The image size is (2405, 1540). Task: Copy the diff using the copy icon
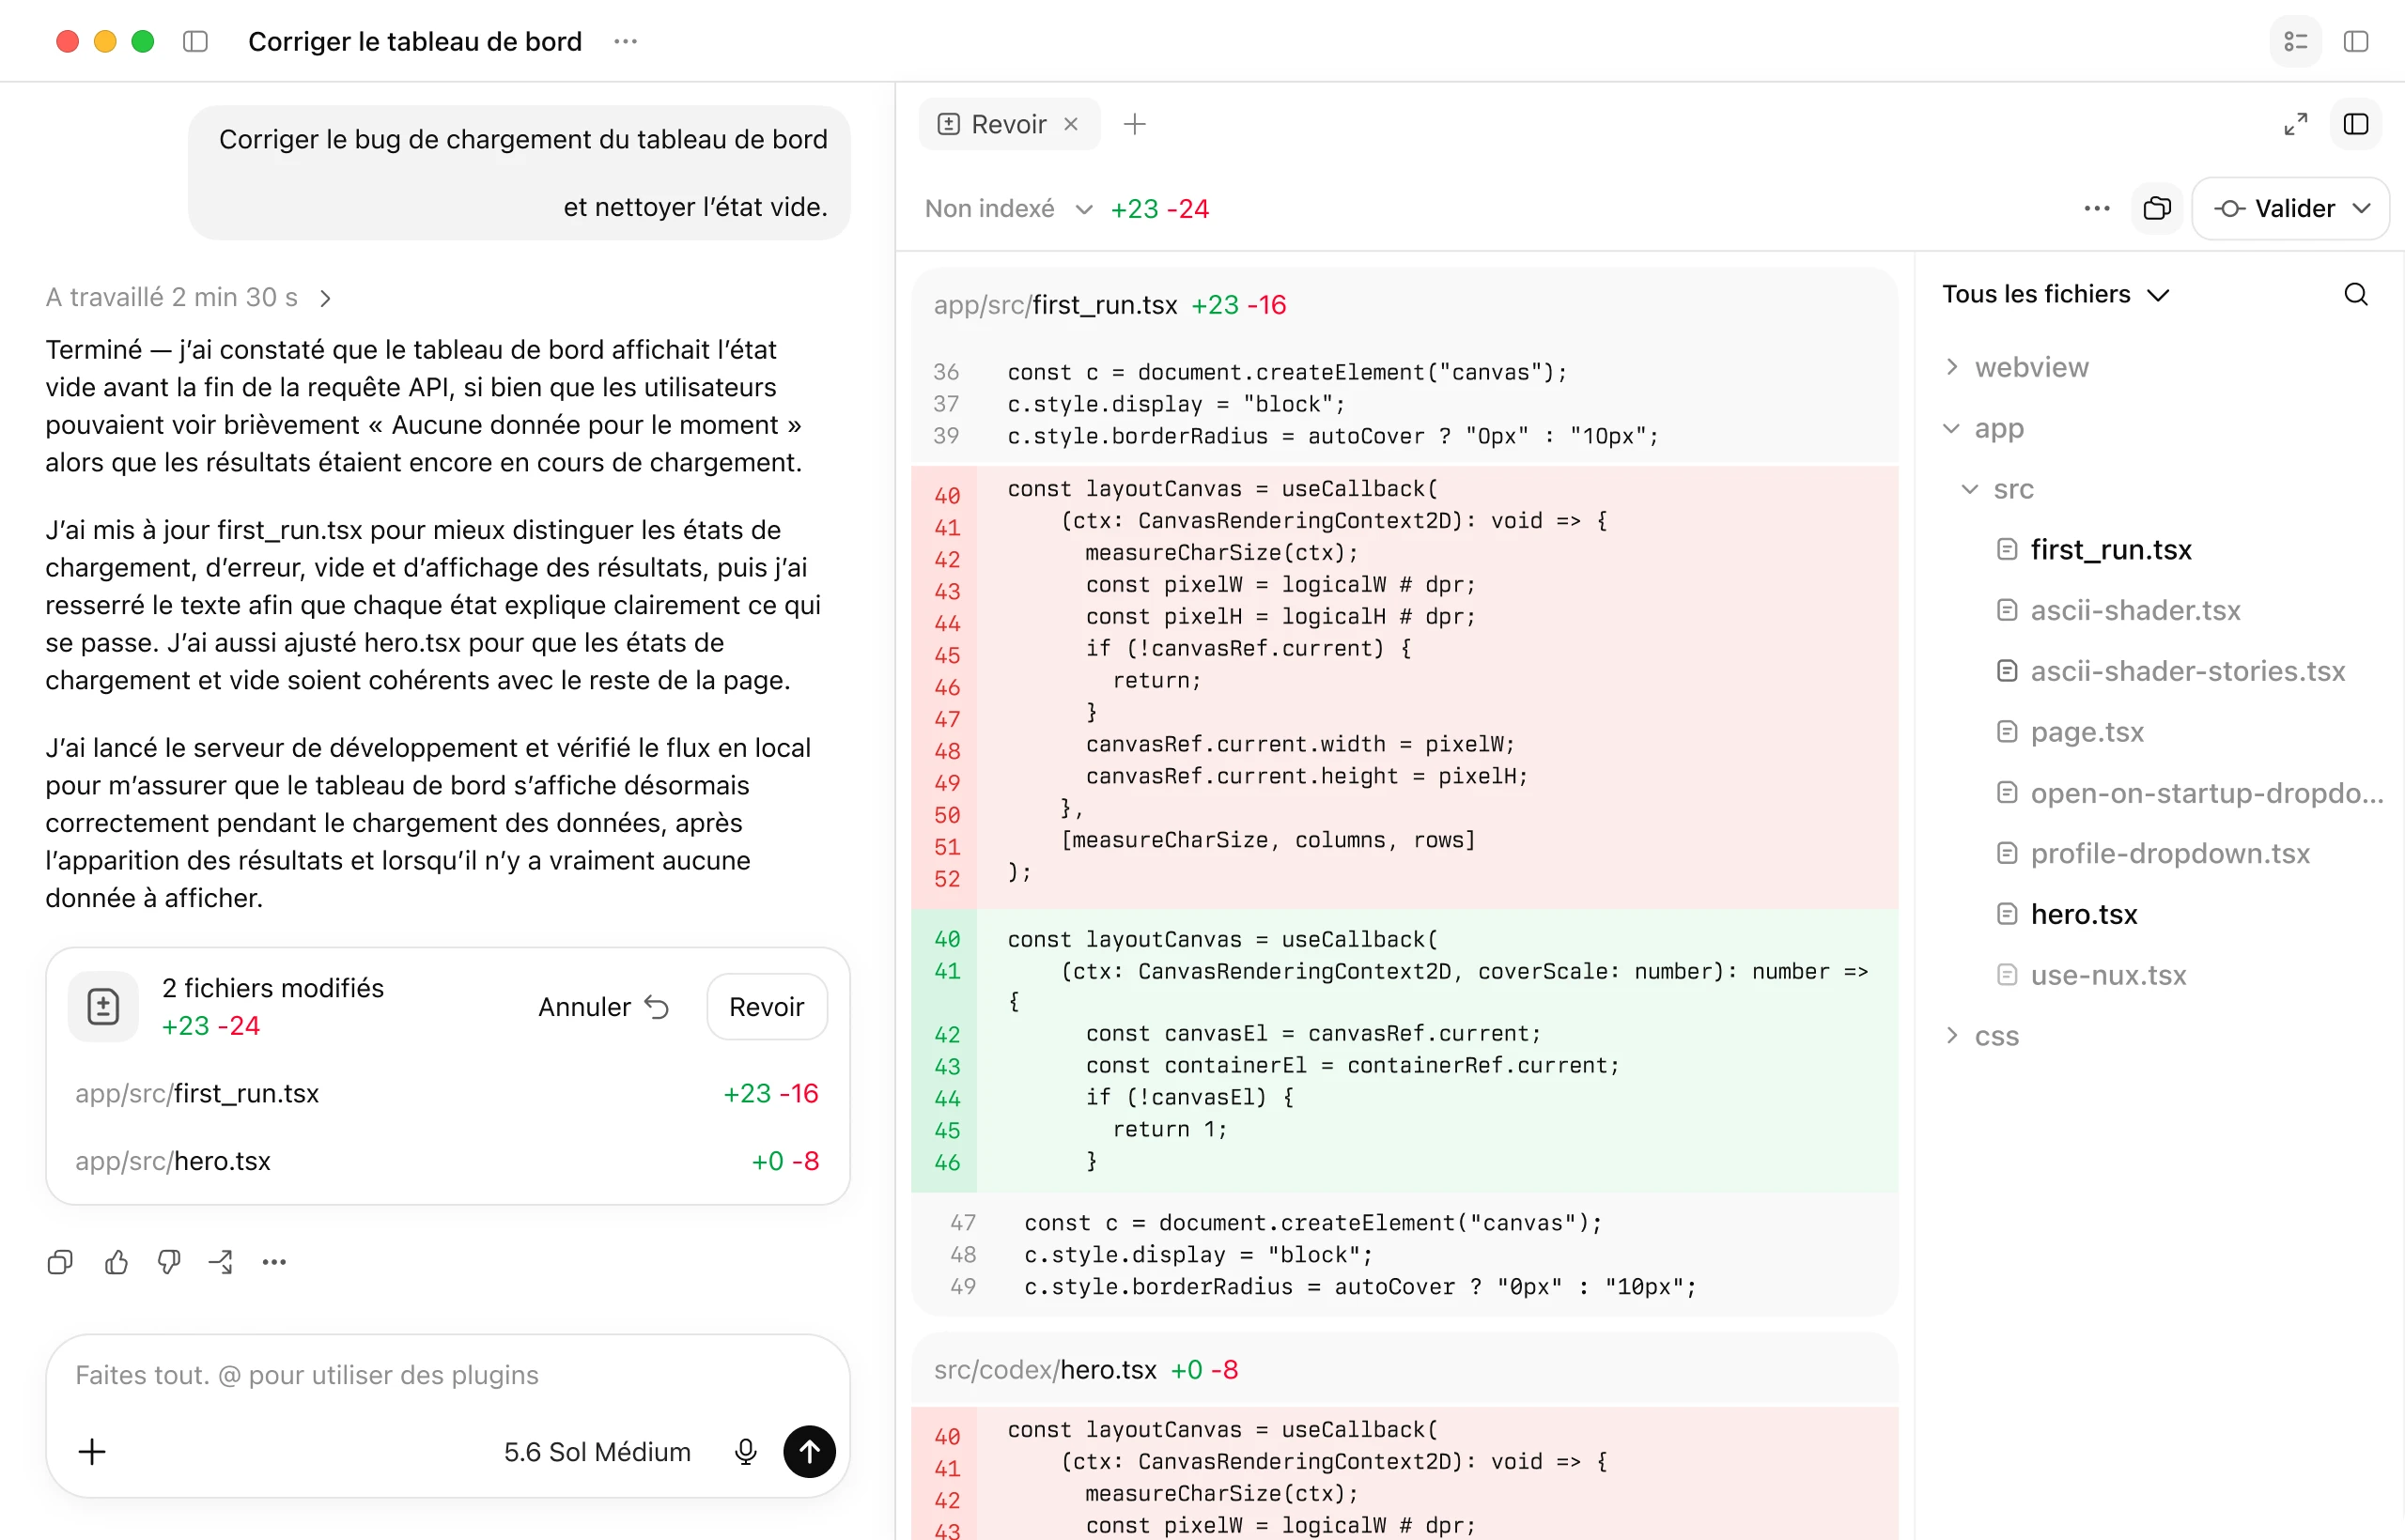(x=2157, y=208)
